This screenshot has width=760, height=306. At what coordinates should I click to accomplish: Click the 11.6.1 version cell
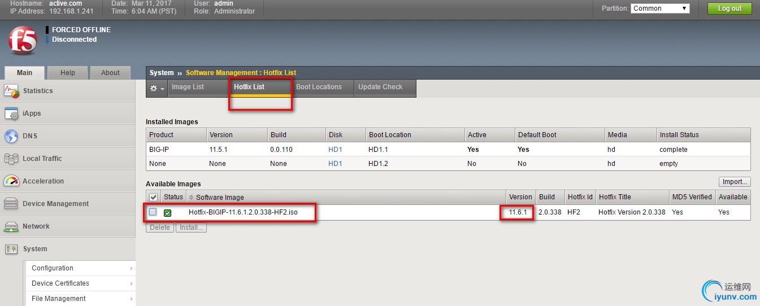pyautogui.click(x=518, y=212)
